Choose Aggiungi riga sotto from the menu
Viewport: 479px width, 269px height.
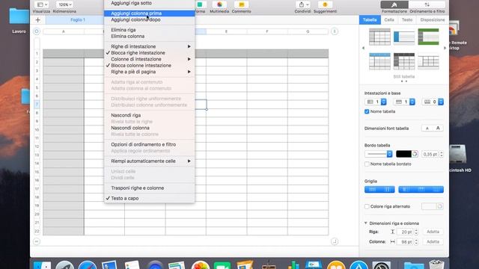[149, 3]
